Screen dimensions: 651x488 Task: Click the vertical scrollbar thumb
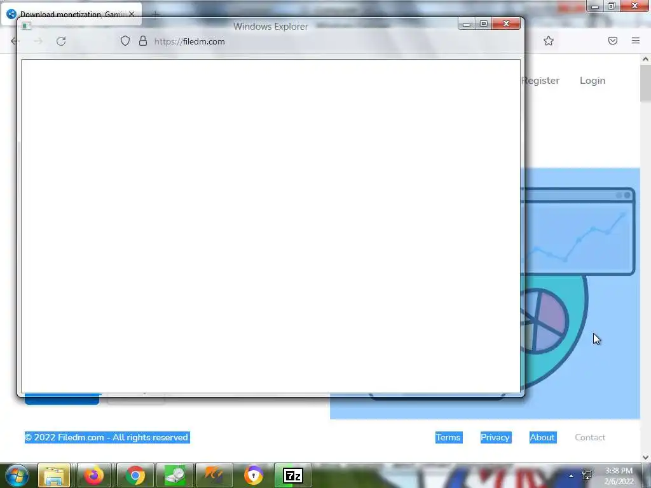[645, 83]
